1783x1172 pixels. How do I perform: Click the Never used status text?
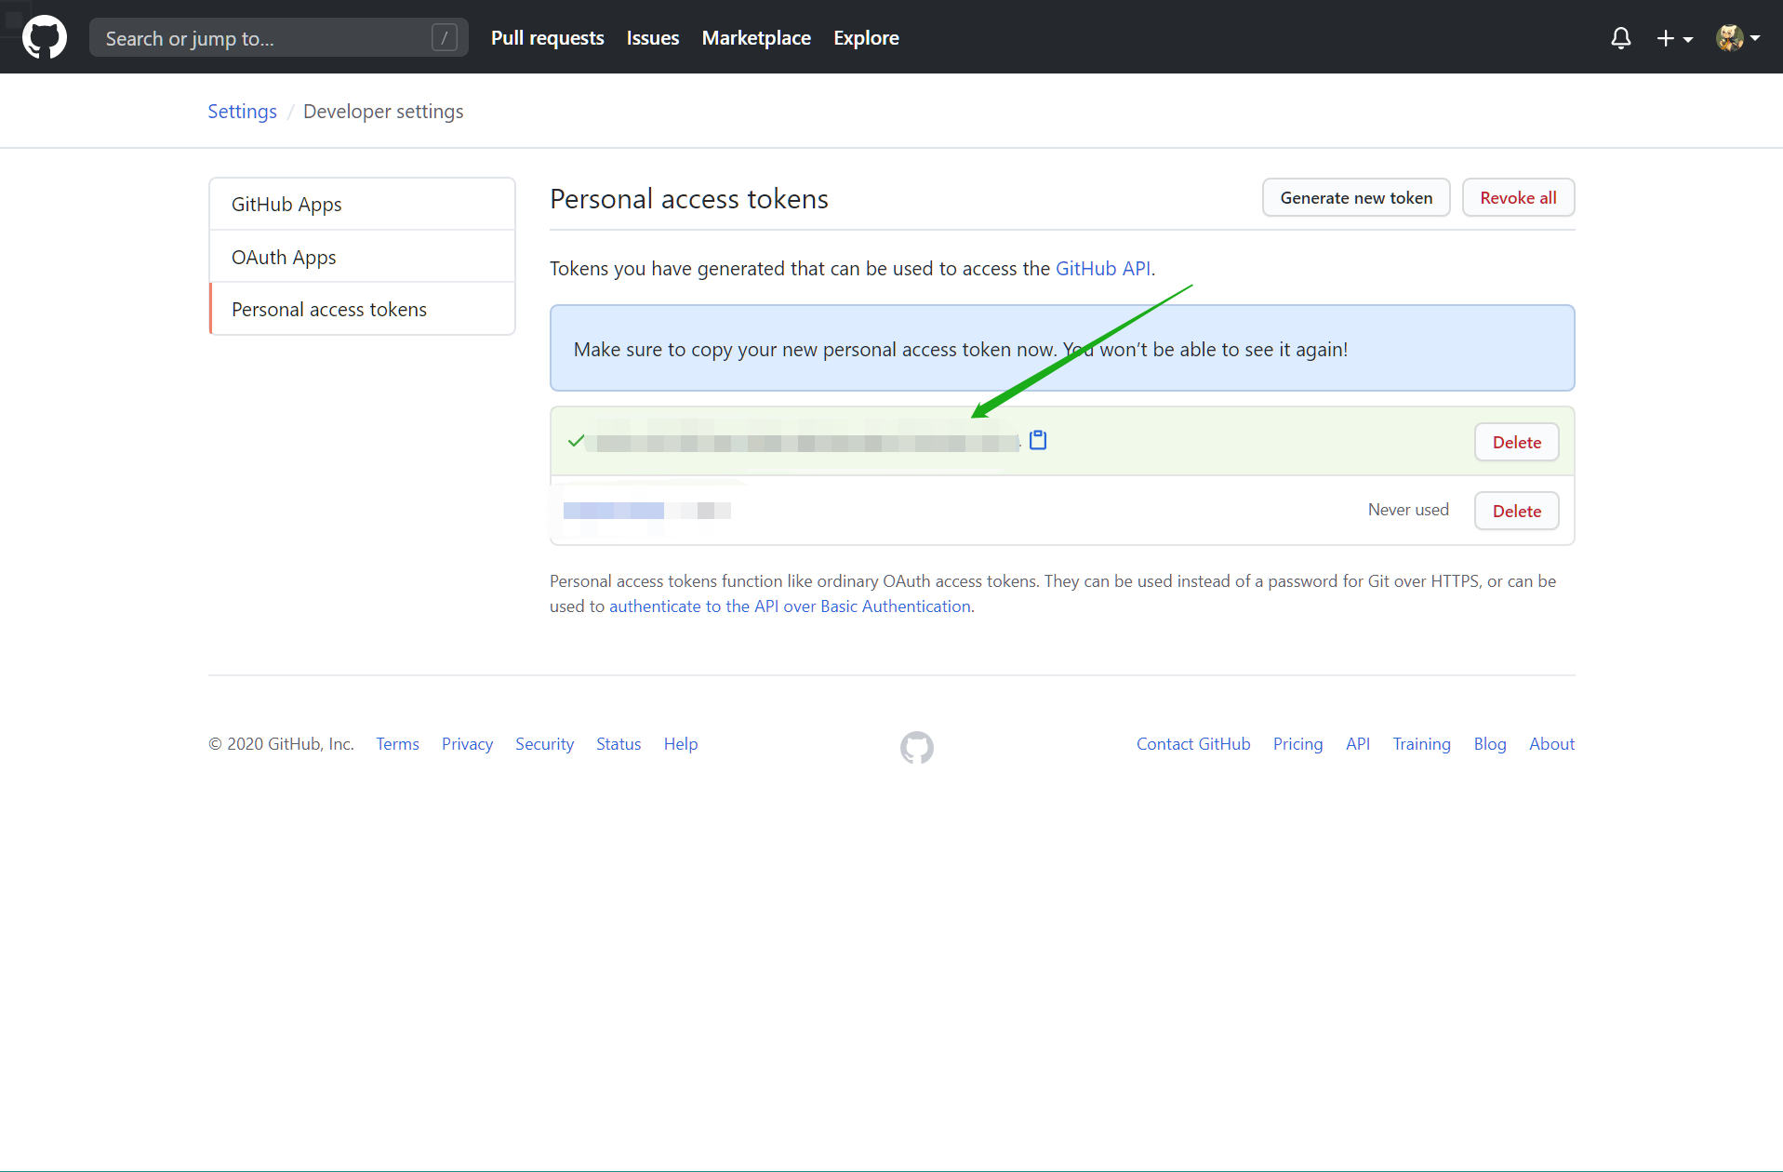(x=1408, y=510)
